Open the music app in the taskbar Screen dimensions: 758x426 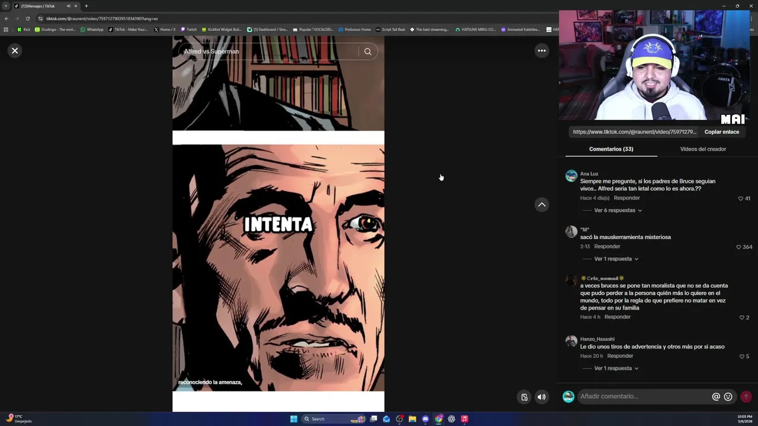(464, 419)
